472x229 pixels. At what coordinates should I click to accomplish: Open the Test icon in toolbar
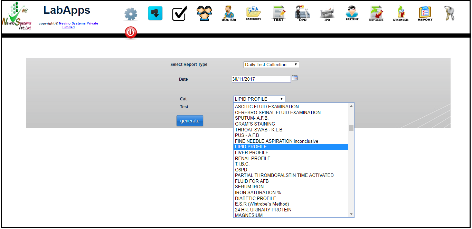[x=278, y=14]
